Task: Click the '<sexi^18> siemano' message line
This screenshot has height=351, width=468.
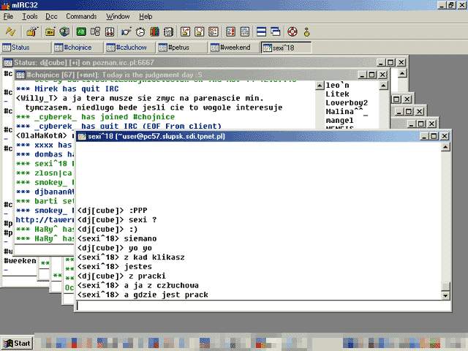Action: 117,238
